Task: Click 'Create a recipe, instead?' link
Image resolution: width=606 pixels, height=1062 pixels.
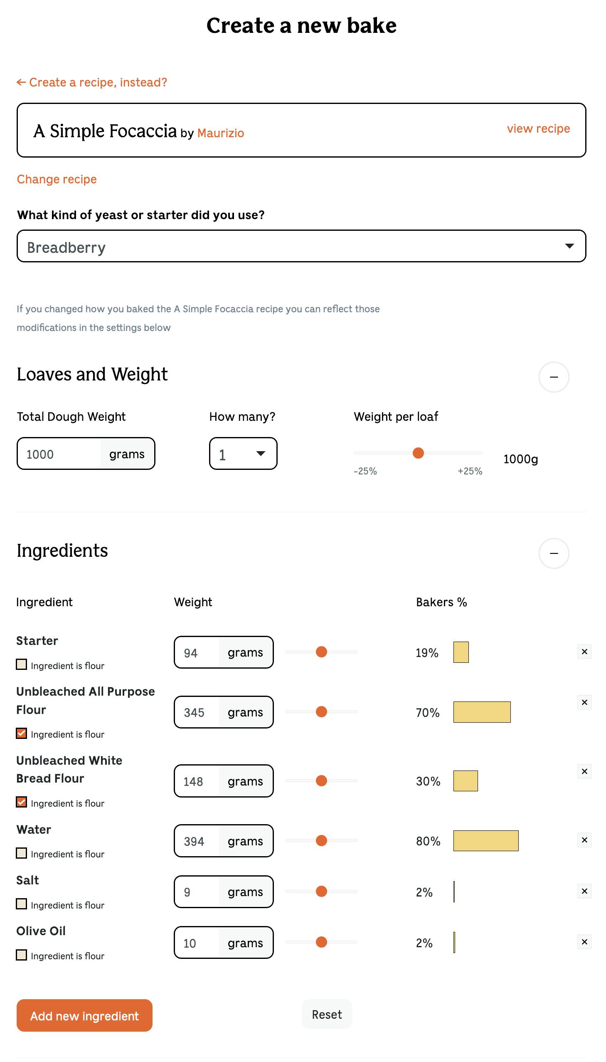Action: click(x=92, y=82)
